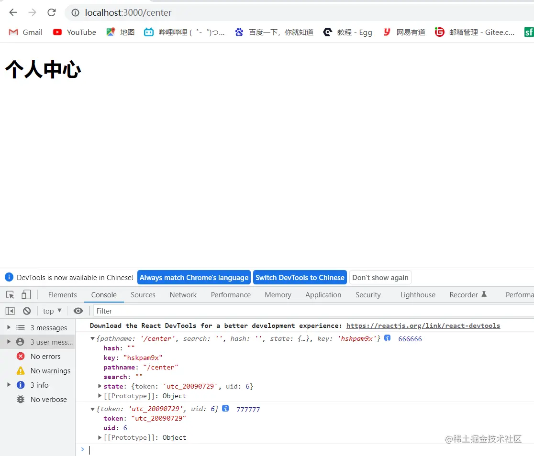This screenshot has height=456, width=534.
Task: Click the eye live expression icon
Action: (78, 311)
